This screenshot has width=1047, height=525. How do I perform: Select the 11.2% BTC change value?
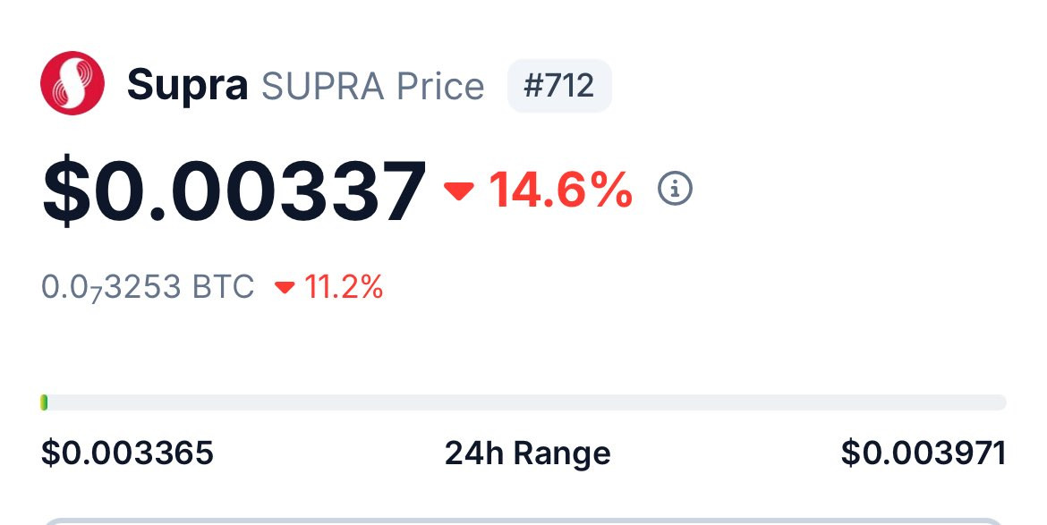tap(344, 287)
